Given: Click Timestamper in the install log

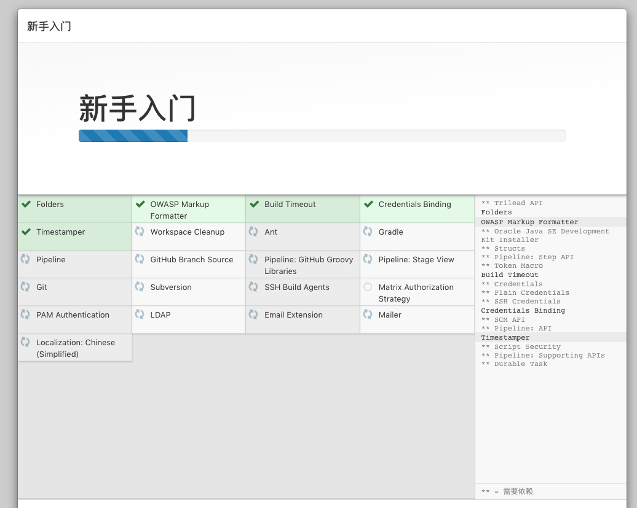Looking at the screenshot, I should (505, 337).
